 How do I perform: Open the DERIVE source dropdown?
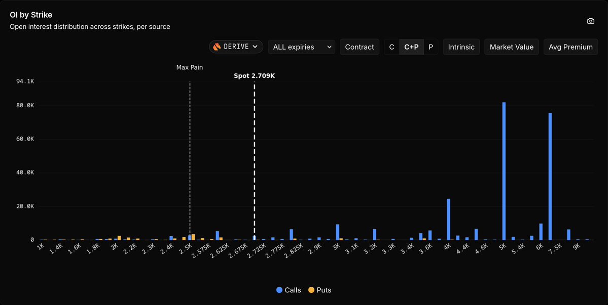pos(236,47)
